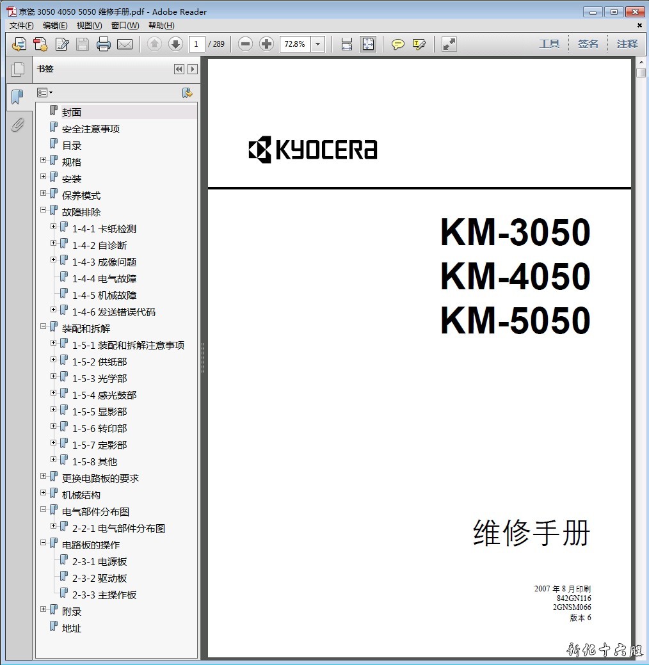The width and height of the screenshot is (649, 665).
Task: Collapse the 故障排除 bookmark node
Action: coord(44,210)
